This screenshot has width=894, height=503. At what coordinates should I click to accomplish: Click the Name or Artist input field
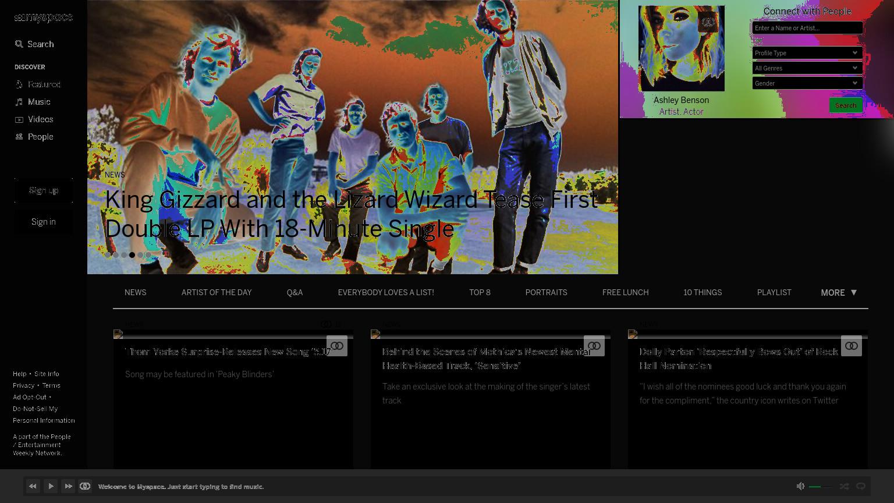pyautogui.click(x=807, y=28)
